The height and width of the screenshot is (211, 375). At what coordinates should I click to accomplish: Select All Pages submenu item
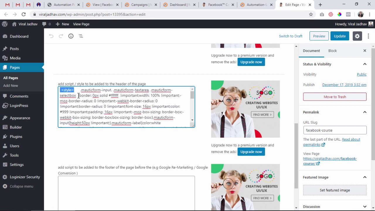[x=11, y=78]
